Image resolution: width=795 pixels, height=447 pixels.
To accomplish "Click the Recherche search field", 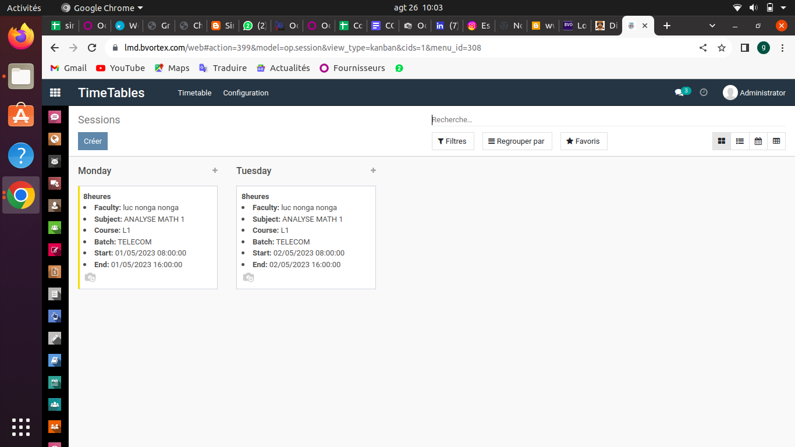I will coord(605,119).
